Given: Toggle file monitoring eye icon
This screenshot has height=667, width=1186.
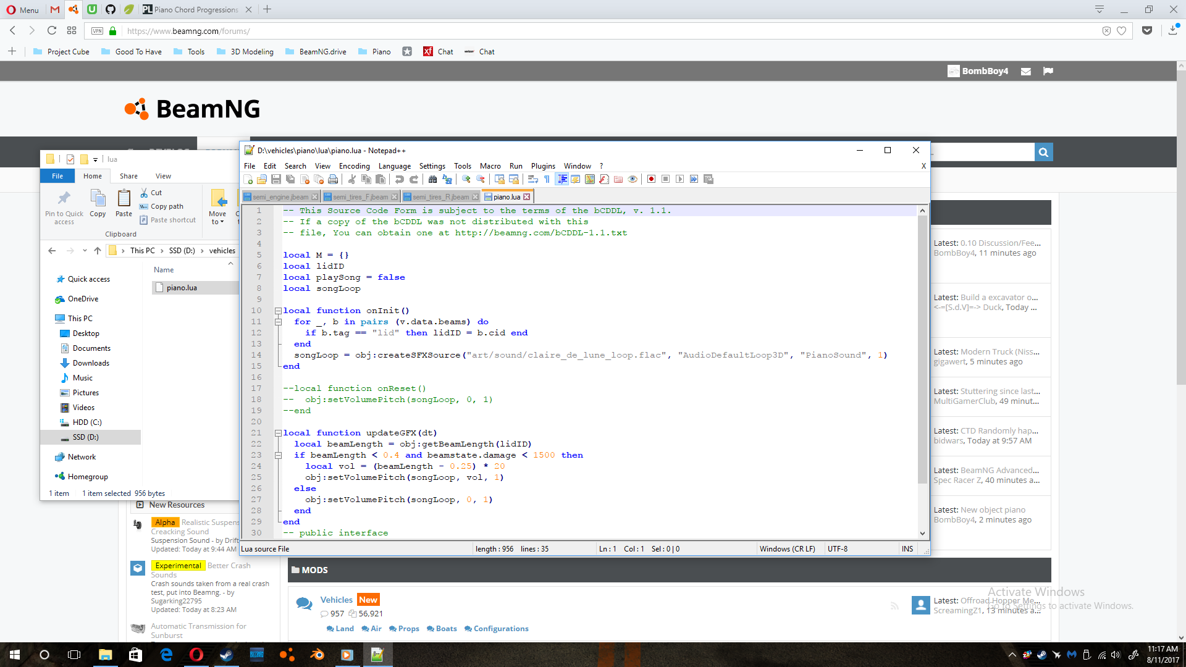Looking at the screenshot, I should tap(633, 179).
